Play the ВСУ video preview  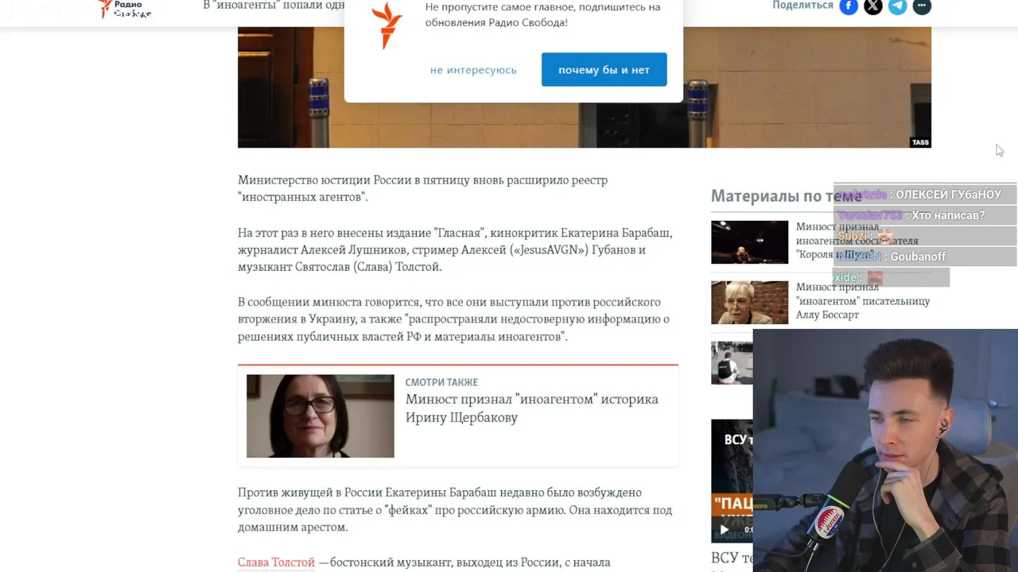click(724, 529)
